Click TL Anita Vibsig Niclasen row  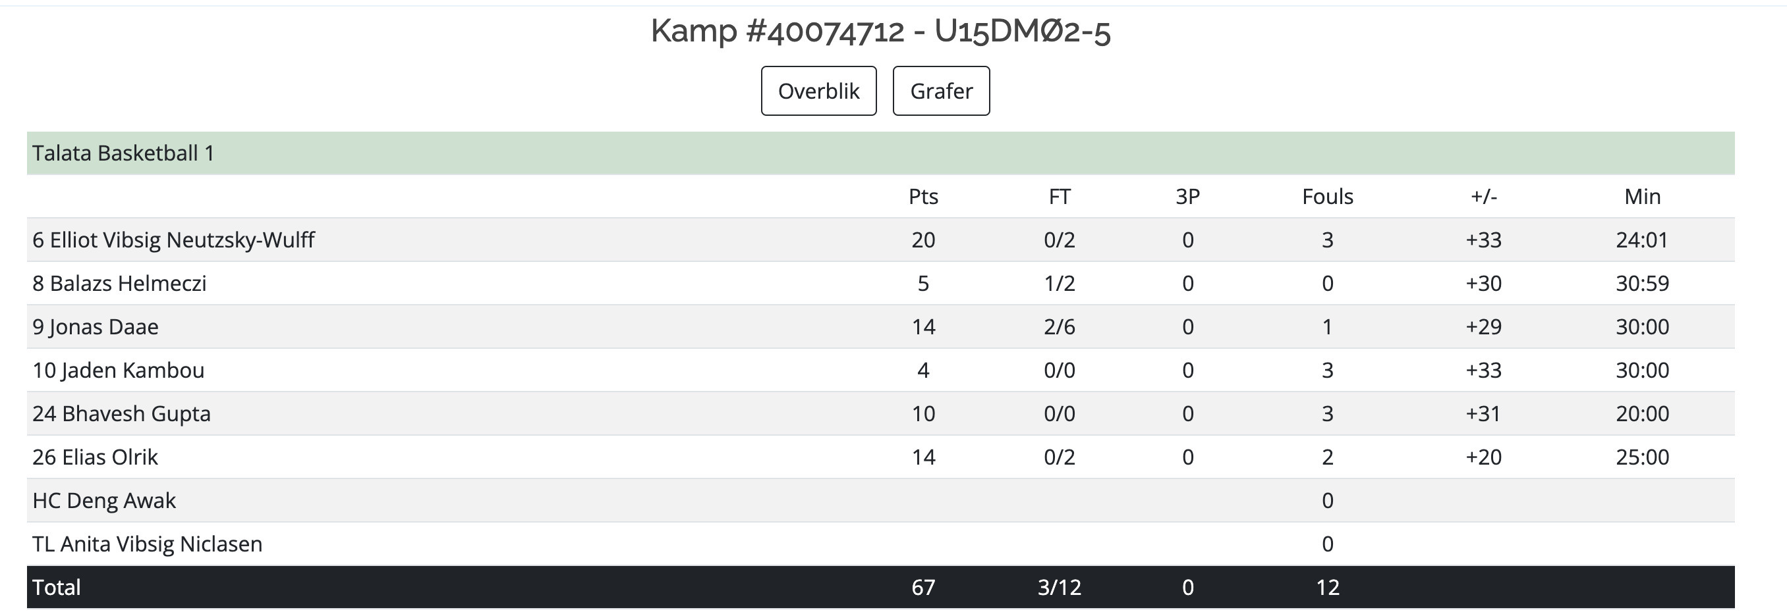[x=880, y=544]
